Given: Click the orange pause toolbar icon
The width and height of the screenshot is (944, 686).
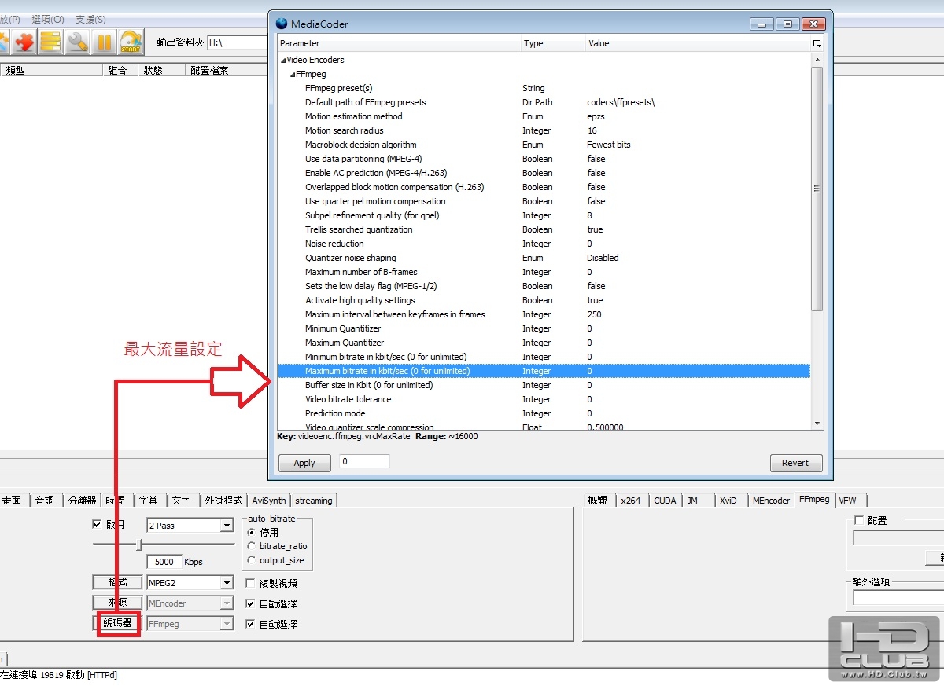Looking at the screenshot, I should click(104, 42).
